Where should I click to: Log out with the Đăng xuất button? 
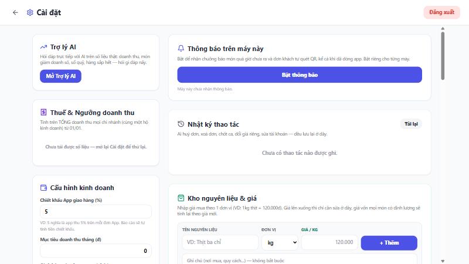[x=442, y=12]
